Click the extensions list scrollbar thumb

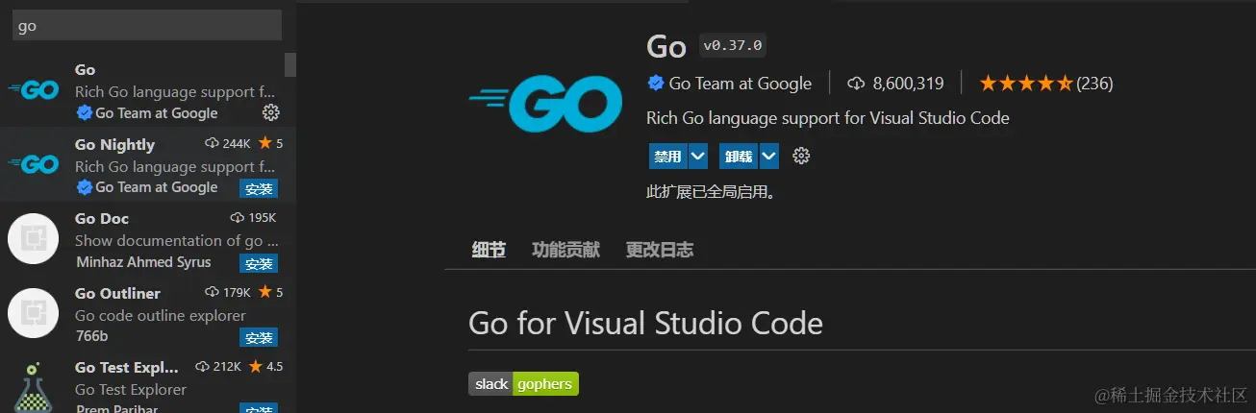(x=290, y=64)
